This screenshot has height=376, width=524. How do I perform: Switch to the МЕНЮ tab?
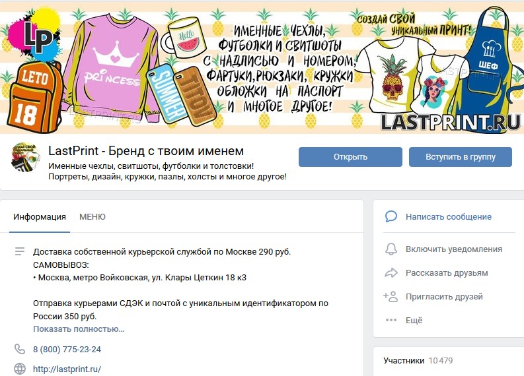93,217
